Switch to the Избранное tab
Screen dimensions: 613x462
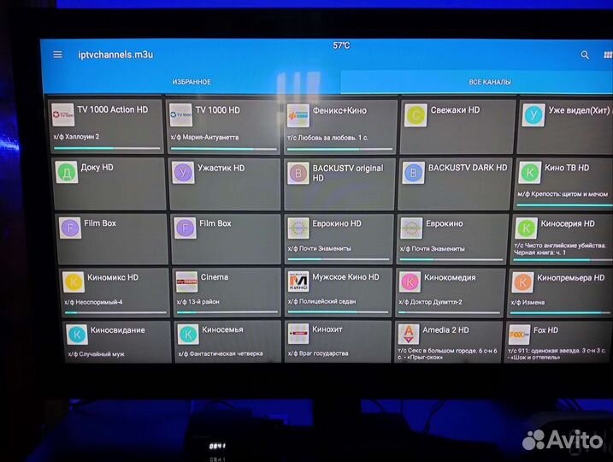pos(192,82)
